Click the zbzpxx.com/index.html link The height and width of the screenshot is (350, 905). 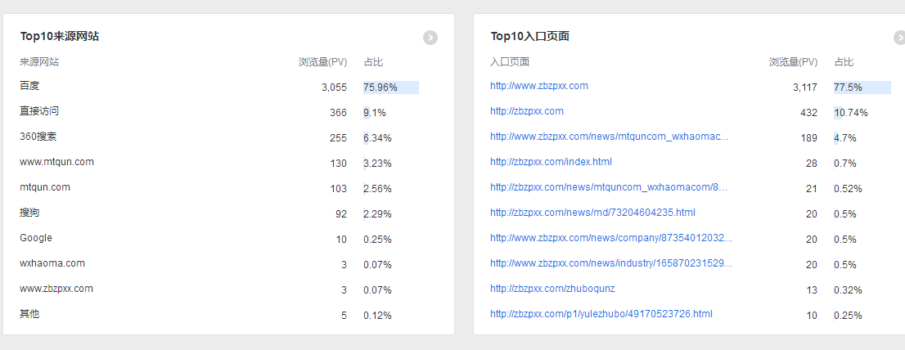[551, 162]
